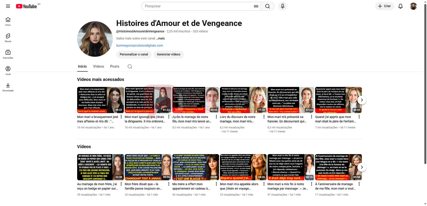Image resolution: width=427 pixels, height=206 pixels.
Task: Go to Shorts in sidebar
Action: pyautogui.click(x=8, y=38)
